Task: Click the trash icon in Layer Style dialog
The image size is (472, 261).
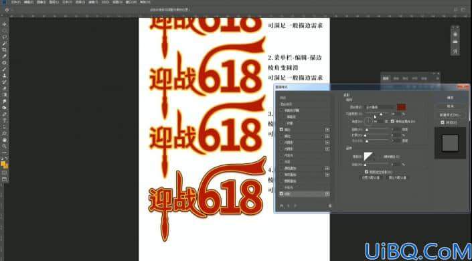Action: coord(330,205)
